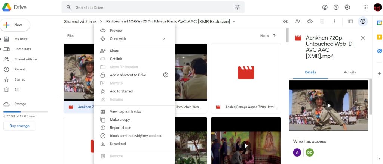Reverse sort direction arrow

click(274, 35)
